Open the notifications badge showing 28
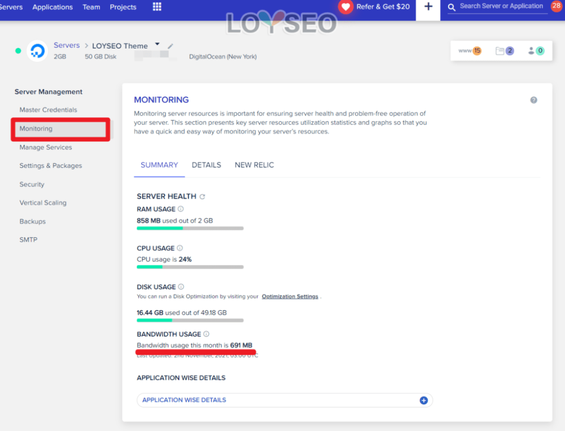The width and height of the screenshot is (565, 431). (x=556, y=6)
